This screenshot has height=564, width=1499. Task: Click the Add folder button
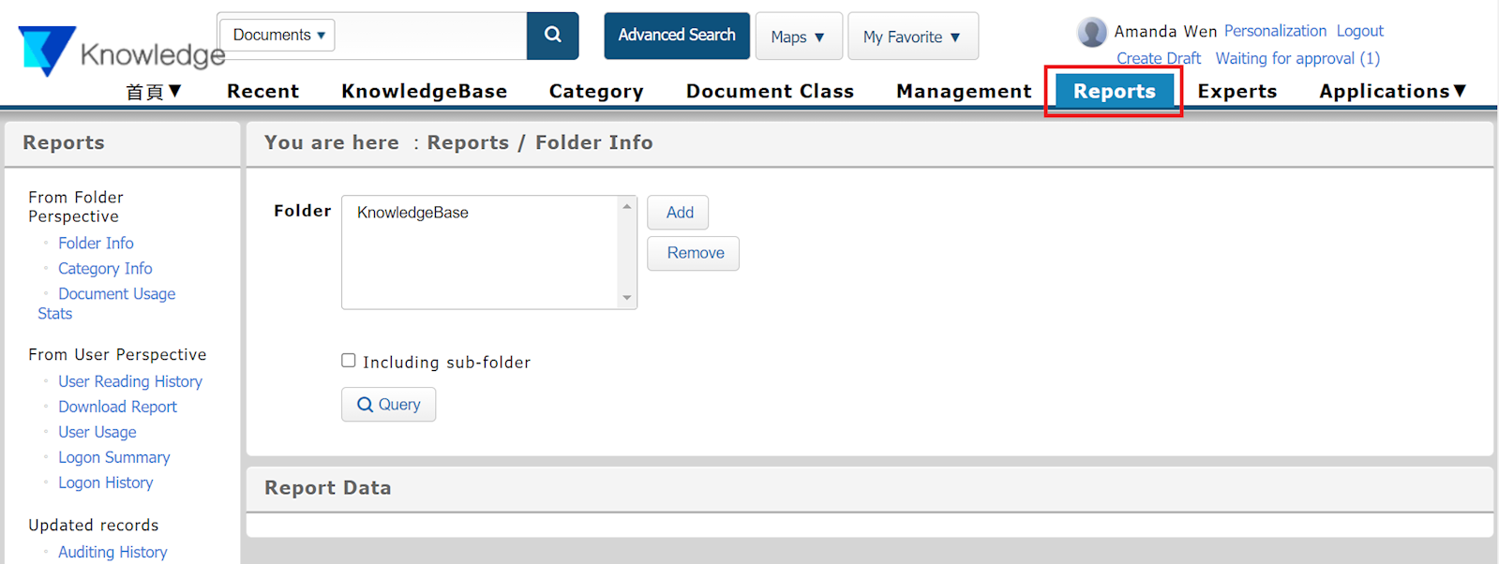679,213
